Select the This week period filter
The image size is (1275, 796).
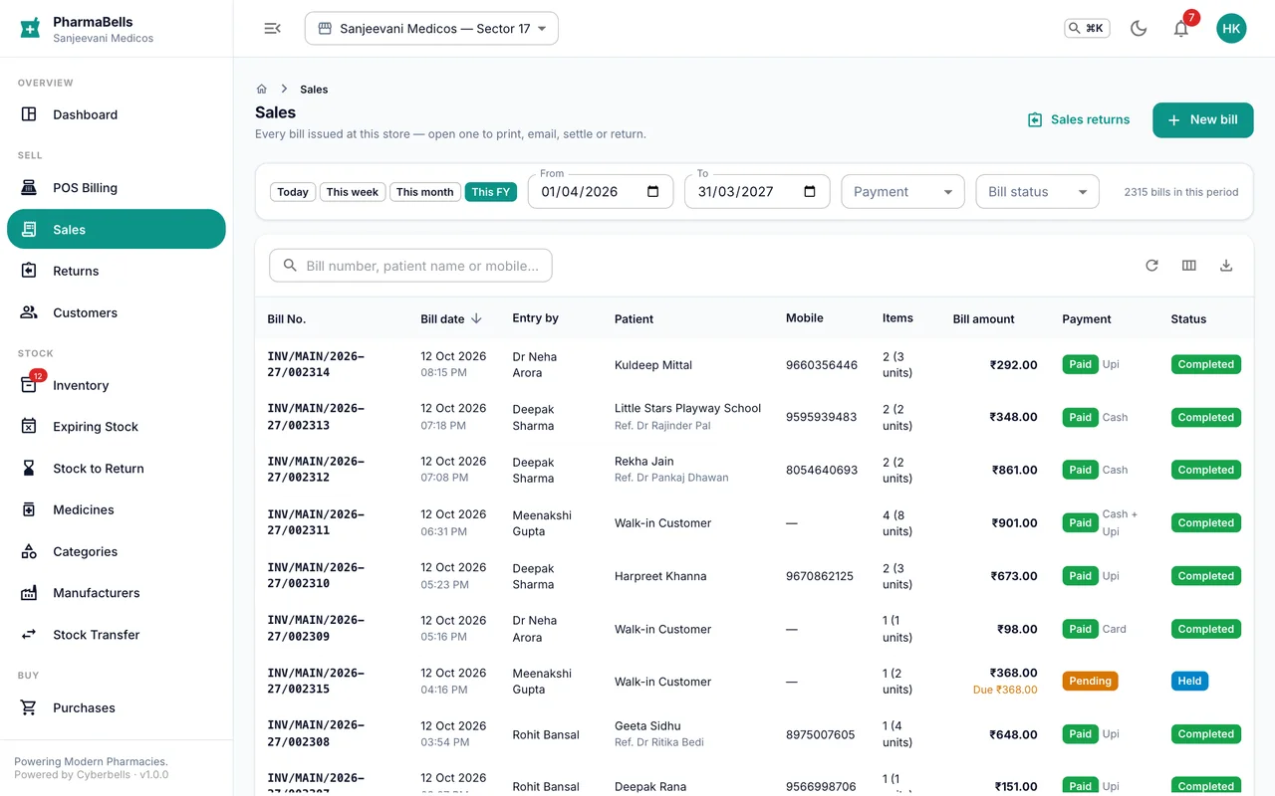[x=353, y=192]
